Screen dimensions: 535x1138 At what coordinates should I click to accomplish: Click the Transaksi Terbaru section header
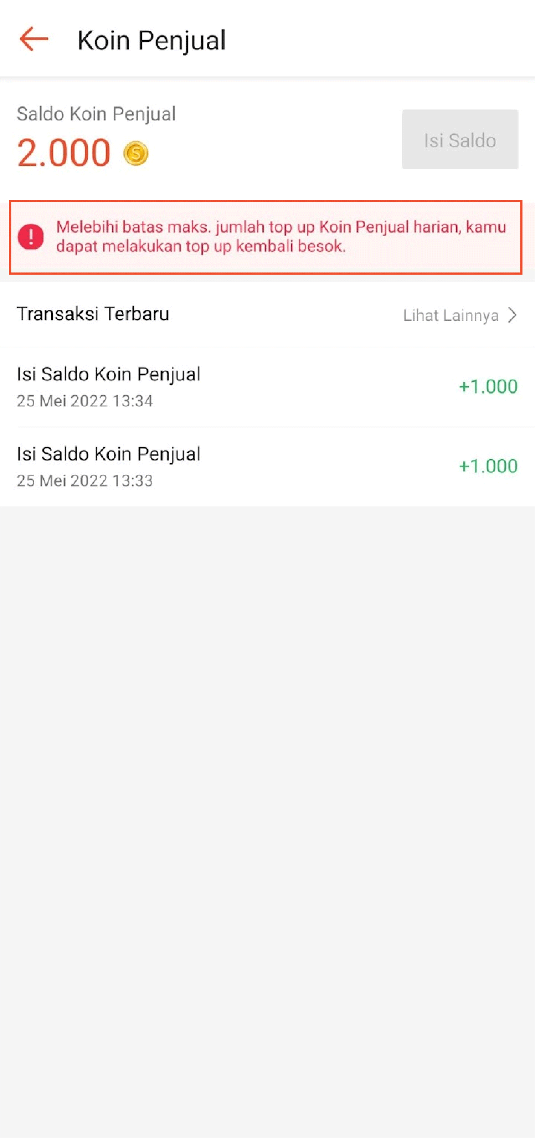coord(93,314)
